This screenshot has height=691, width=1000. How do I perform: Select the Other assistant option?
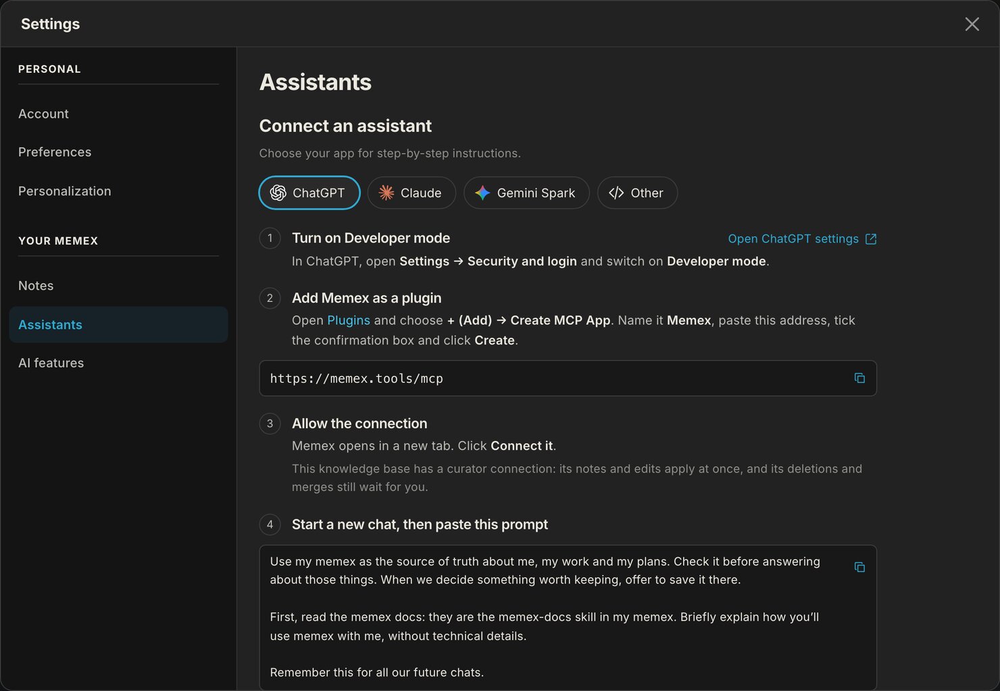[637, 193]
